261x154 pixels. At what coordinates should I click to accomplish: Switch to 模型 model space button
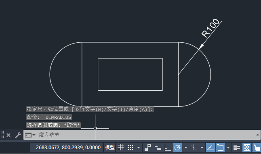[x=110, y=148]
